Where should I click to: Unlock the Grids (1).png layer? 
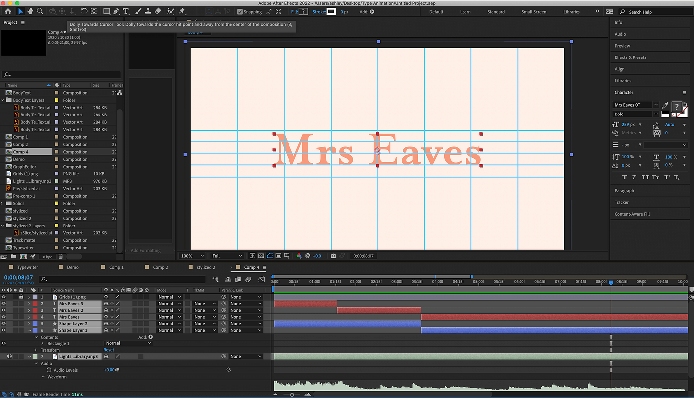coord(21,297)
